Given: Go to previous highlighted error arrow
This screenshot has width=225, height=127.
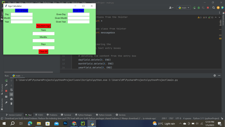Looking at the screenshot, I should point(216,17).
